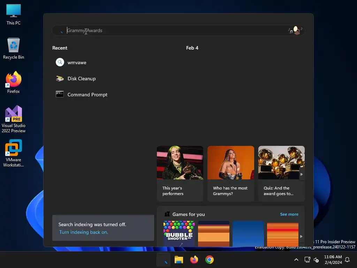Open notifications bell icon
357x268 pixels.
[x=347, y=260]
